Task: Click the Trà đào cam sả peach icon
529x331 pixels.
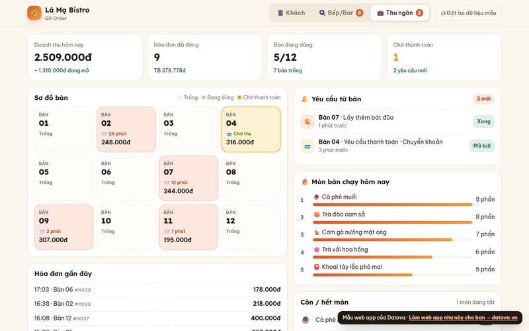Action: coord(317,214)
